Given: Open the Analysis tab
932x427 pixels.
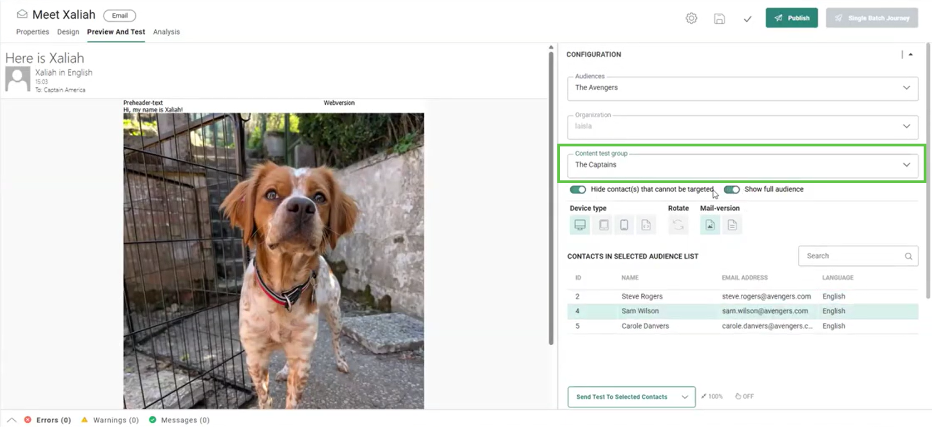Looking at the screenshot, I should [166, 32].
